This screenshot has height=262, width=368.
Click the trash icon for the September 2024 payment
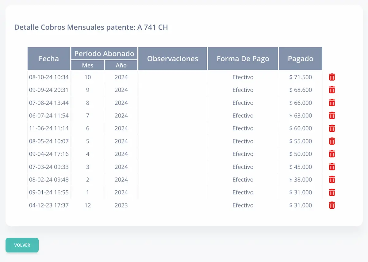pos(332,90)
